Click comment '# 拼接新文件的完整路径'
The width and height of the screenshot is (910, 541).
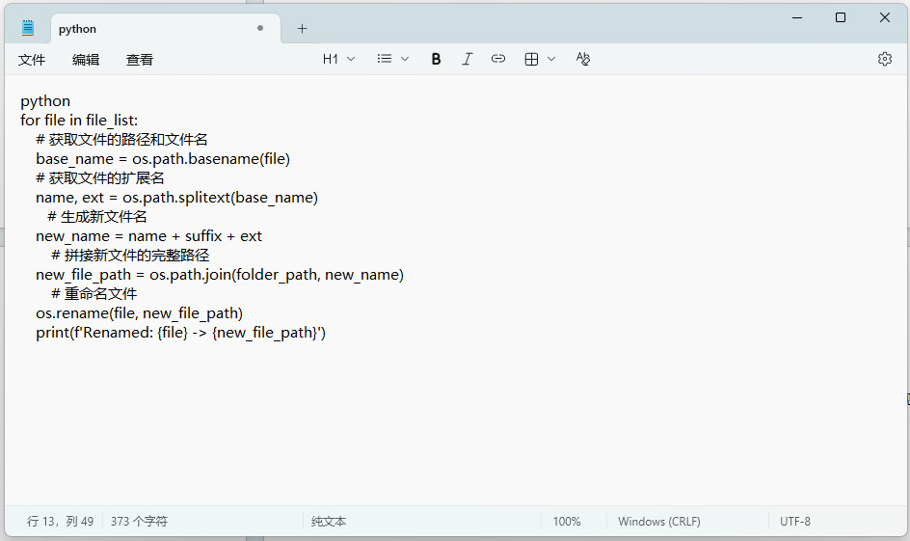point(130,256)
